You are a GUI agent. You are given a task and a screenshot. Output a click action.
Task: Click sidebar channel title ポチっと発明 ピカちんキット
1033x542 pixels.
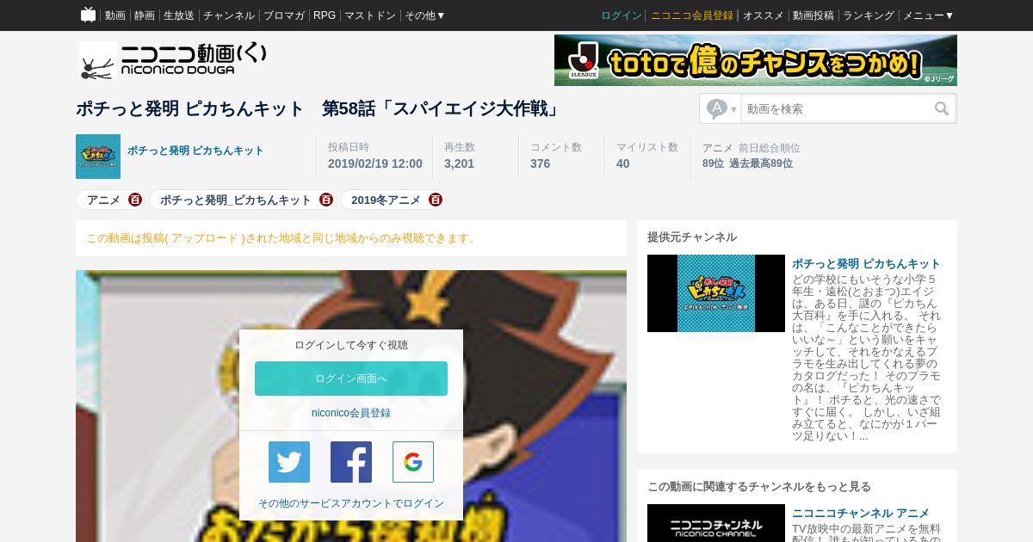(x=866, y=263)
